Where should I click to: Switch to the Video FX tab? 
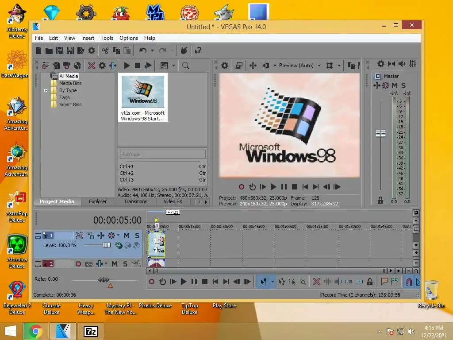(173, 201)
